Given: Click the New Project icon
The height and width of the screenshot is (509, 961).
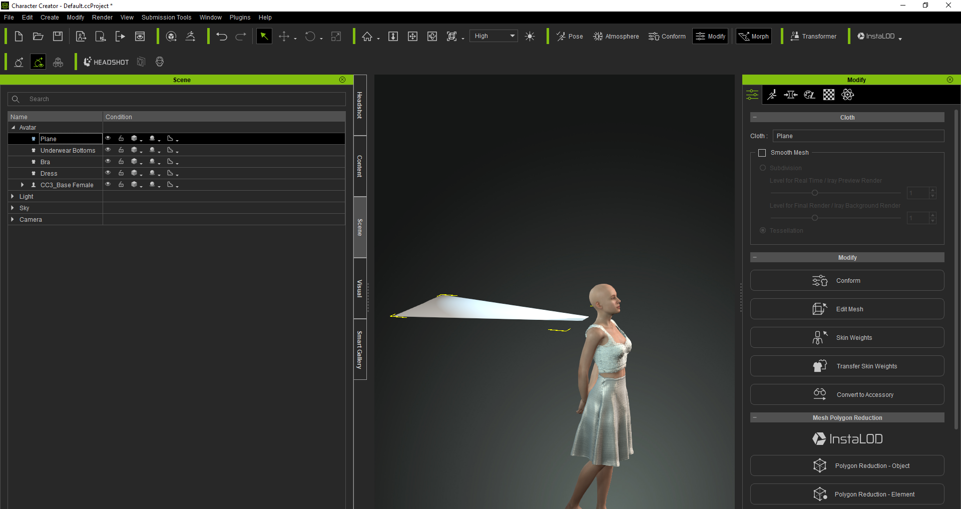Looking at the screenshot, I should 19,37.
